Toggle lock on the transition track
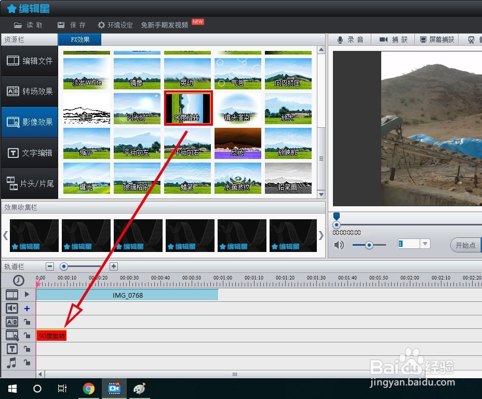482x399 pixels. tap(27, 322)
